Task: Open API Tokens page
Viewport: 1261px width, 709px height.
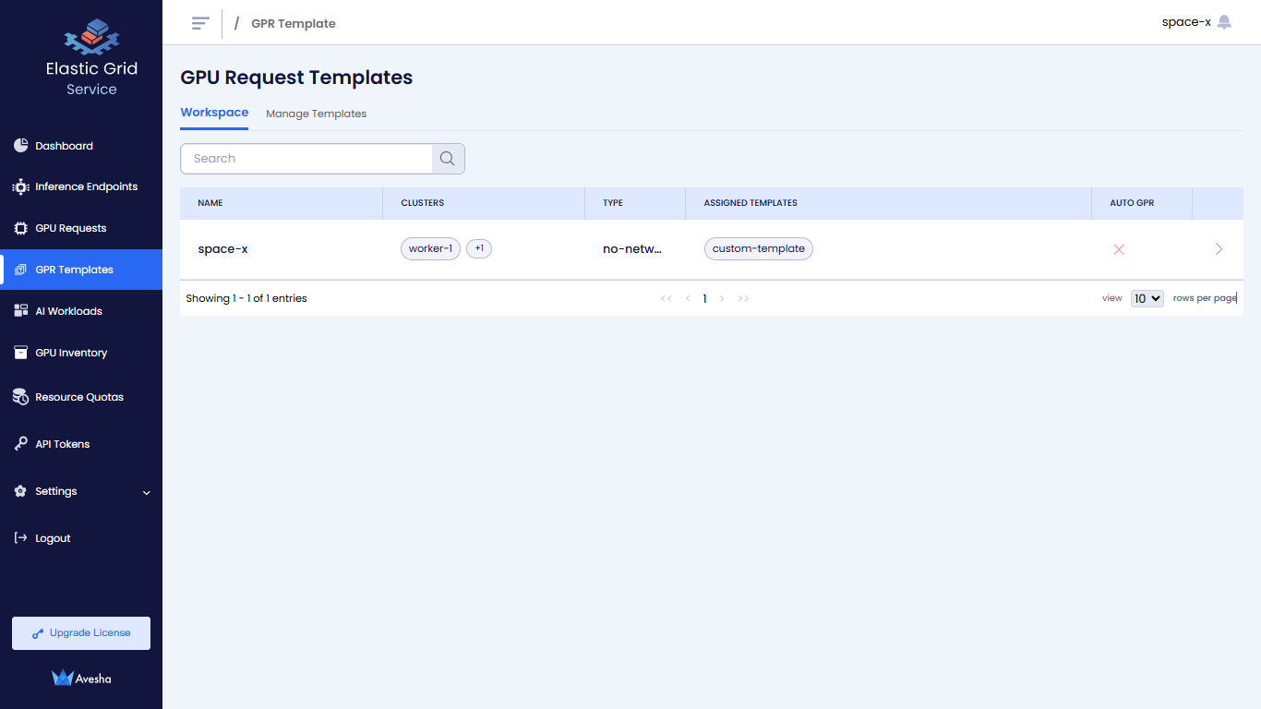Action: coord(62,444)
